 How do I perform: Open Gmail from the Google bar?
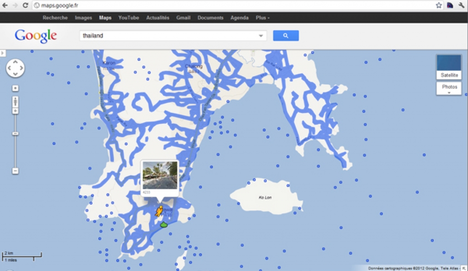coord(183,18)
